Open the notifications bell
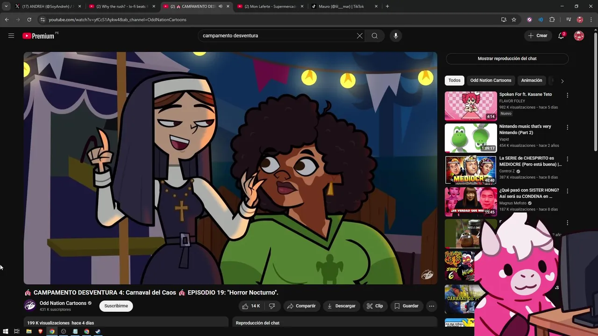The height and width of the screenshot is (336, 598). click(x=561, y=35)
